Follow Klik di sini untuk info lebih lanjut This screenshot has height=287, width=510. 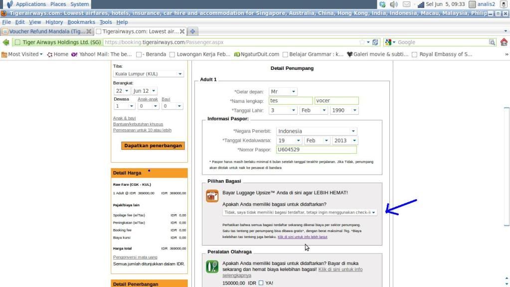[x=303, y=237]
